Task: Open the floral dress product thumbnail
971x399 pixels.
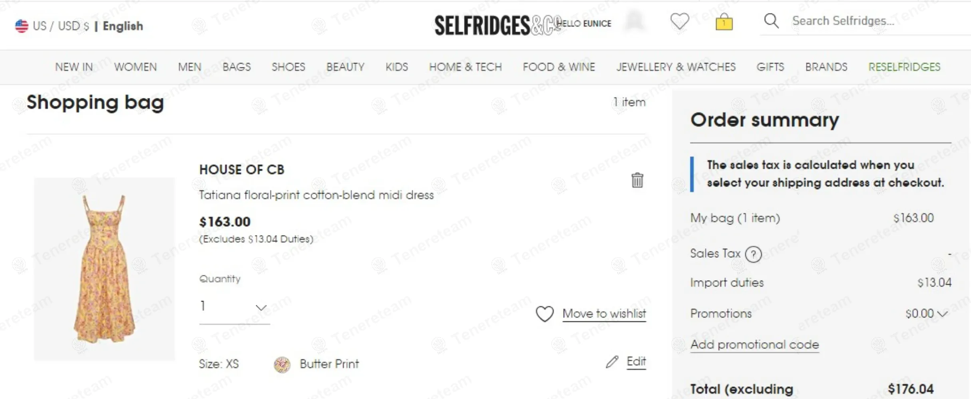Action: pyautogui.click(x=104, y=269)
